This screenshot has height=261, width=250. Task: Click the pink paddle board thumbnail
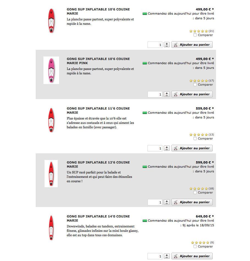[51, 70]
